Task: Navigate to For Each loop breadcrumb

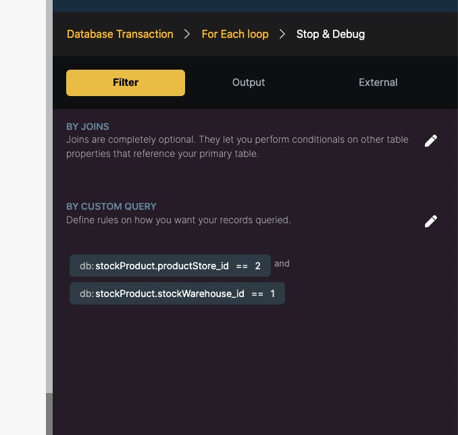Action: [x=235, y=35]
